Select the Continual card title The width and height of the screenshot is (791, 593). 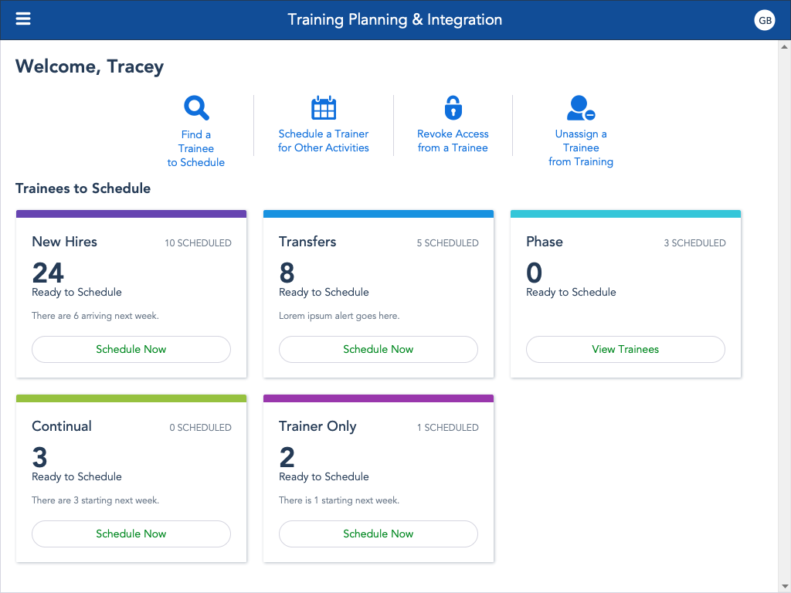pyautogui.click(x=62, y=426)
